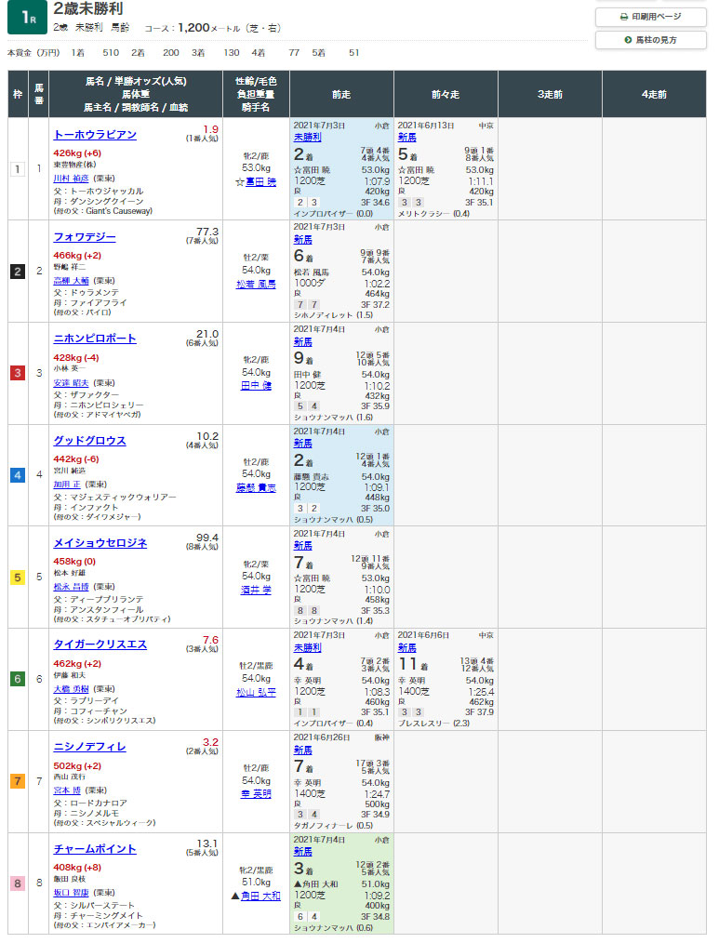Open チャームポイント horse page
This screenshot has width=719, height=943.
(95, 849)
